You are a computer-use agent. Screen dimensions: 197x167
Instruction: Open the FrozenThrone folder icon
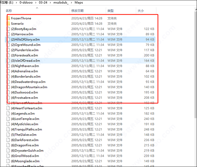tap(9, 18)
